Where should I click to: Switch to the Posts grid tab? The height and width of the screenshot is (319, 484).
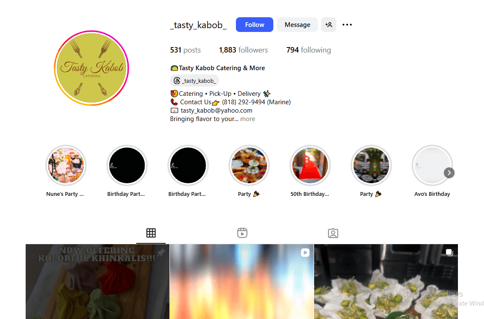pos(151,233)
